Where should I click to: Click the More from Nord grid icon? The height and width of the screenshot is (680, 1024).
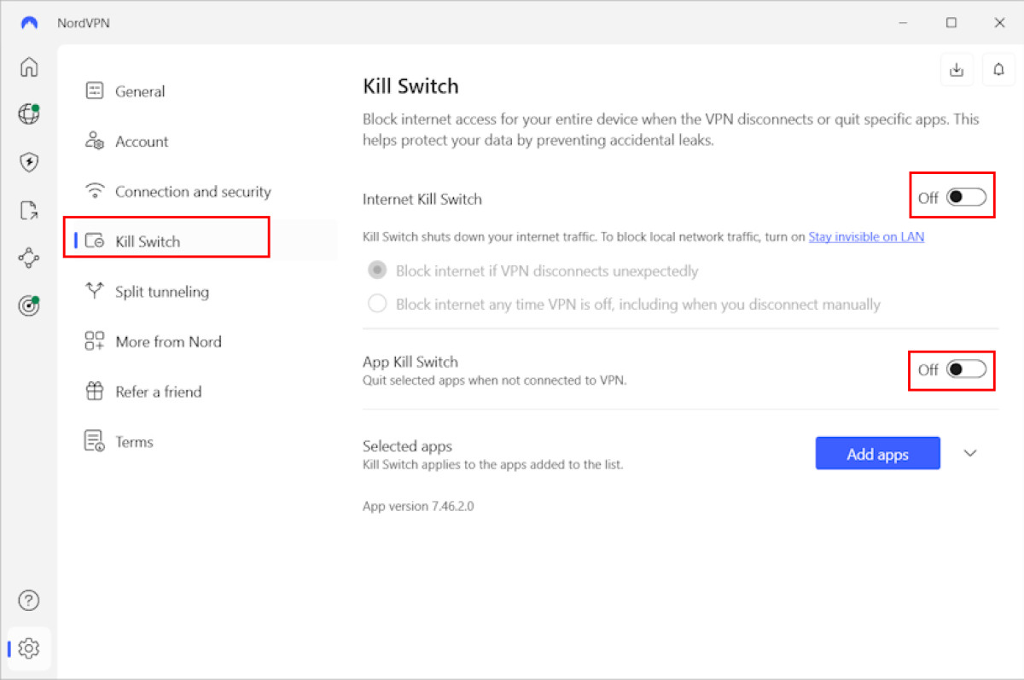click(x=95, y=341)
